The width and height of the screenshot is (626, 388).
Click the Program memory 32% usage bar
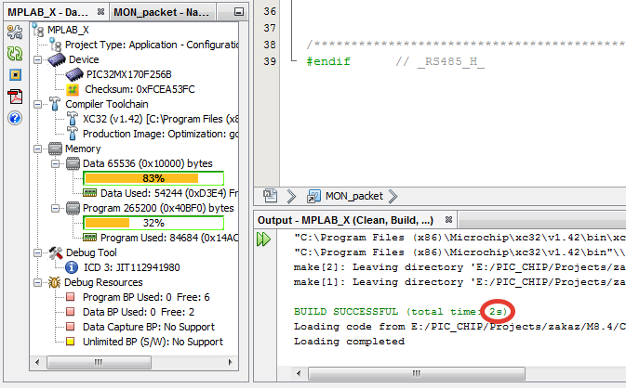point(153,223)
